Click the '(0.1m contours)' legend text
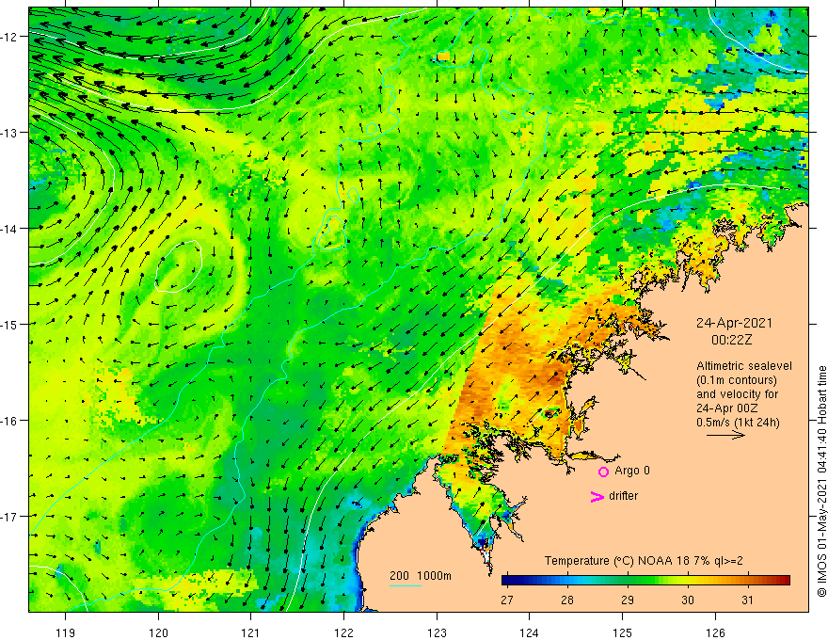 click(x=737, y=380)
